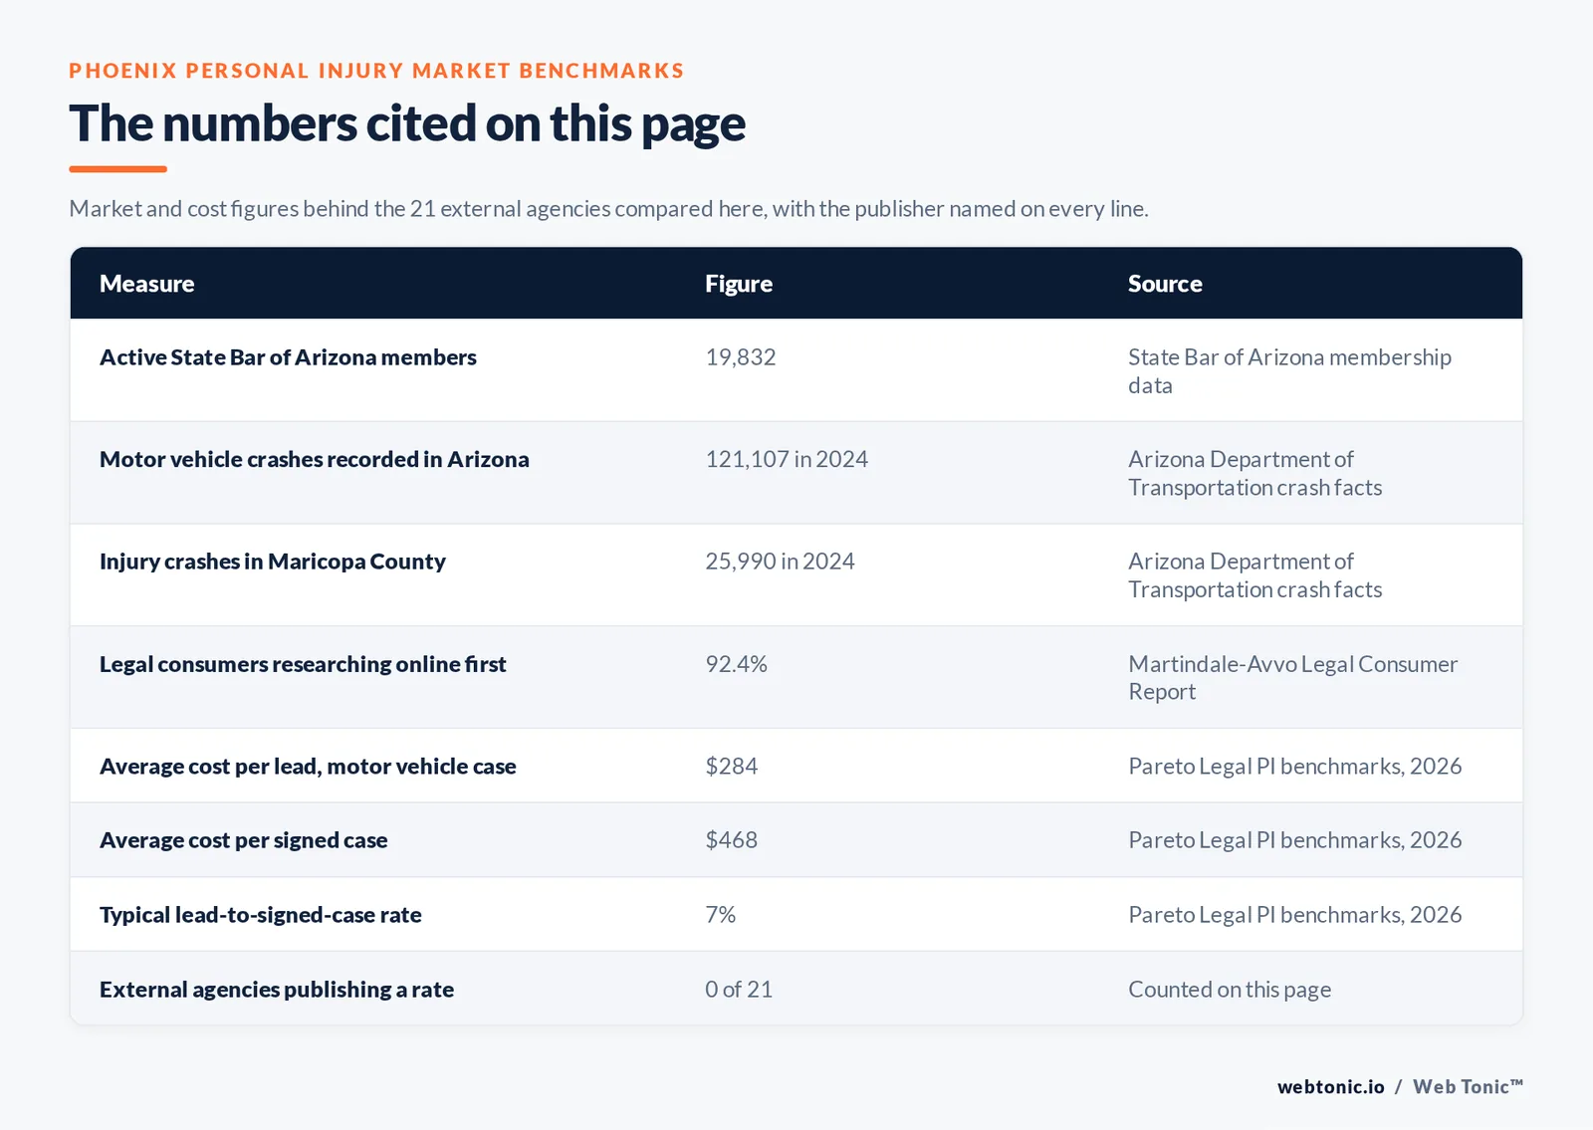Click Pareto Legal source in the $468 row
The height and width of the screenshot is (1130, 1593).
point(1294,840)
